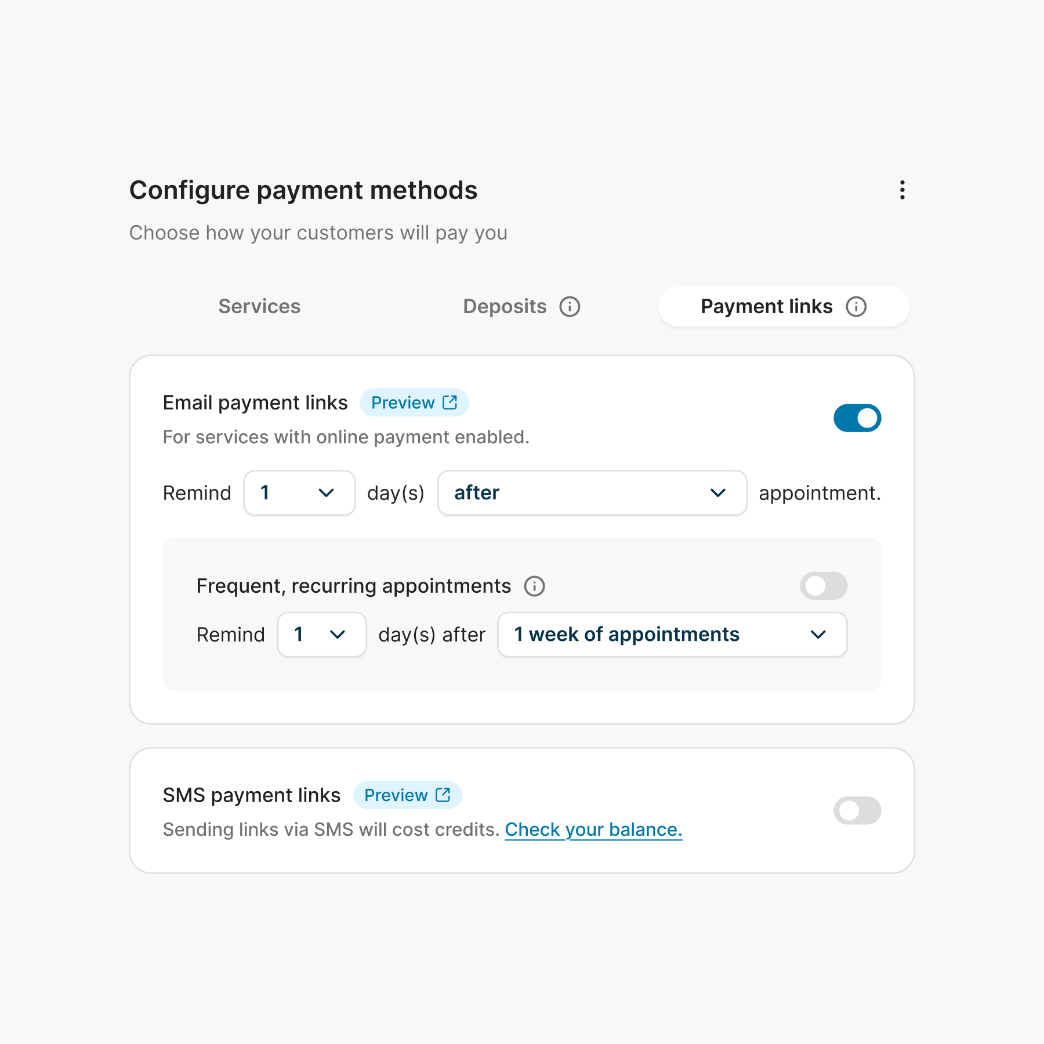Click the external link icon in Email Preview badge
This screenshot has width=1044, height=1044.
[x=448, y=402]
